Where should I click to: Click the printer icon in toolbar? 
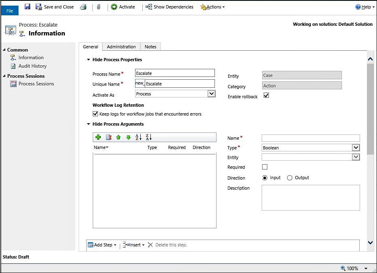click(83, 7)
